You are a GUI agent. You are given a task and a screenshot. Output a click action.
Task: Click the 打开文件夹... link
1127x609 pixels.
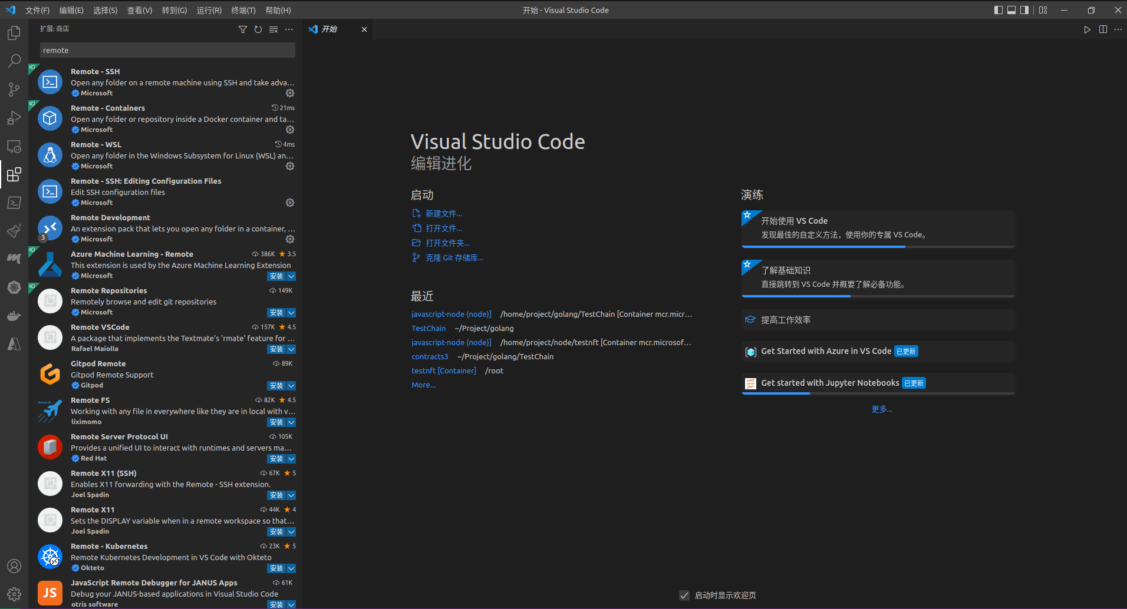(448, 243)
